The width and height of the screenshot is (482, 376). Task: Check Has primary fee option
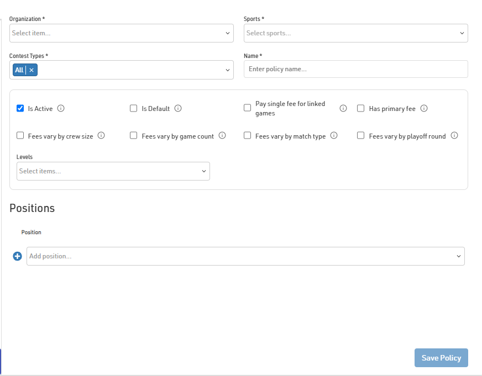361,108
